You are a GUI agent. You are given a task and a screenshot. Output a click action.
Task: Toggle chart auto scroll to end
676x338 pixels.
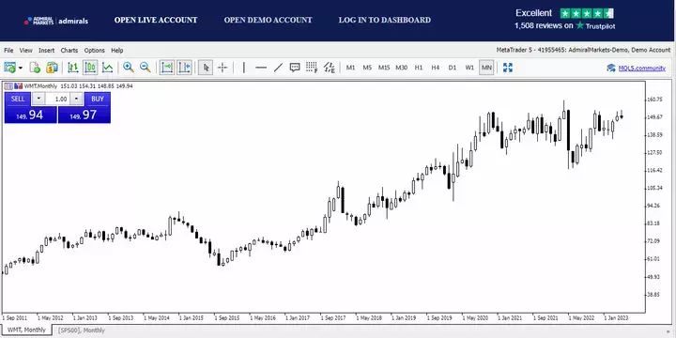(167, 68)
